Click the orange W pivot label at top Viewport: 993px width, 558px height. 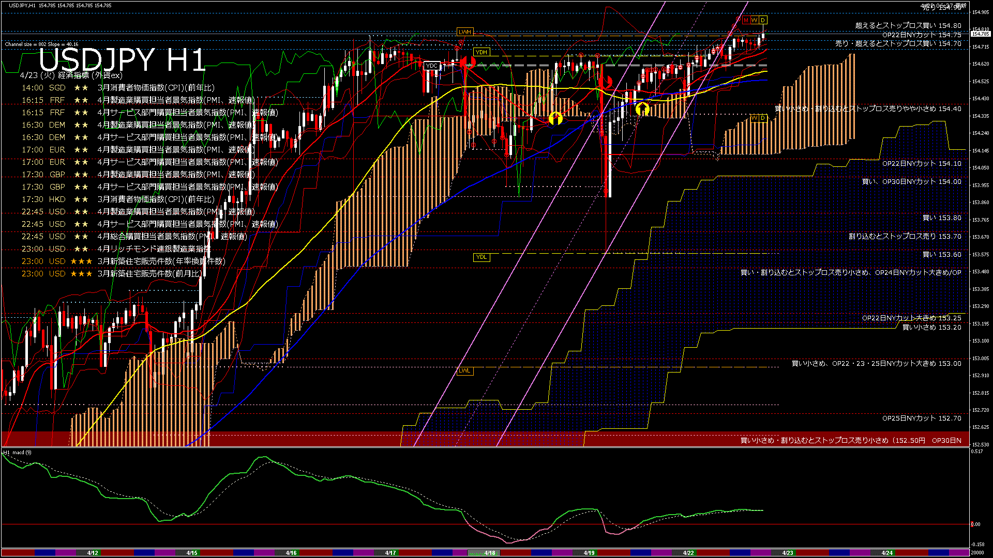[x=755, y=20]
